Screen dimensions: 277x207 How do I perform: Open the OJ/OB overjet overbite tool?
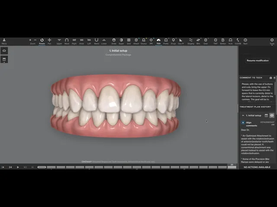point(238,41)
